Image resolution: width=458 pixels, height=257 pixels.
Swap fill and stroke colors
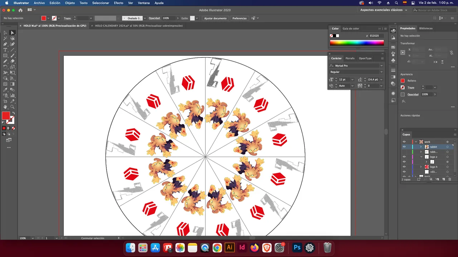click(x=14, y=113)
